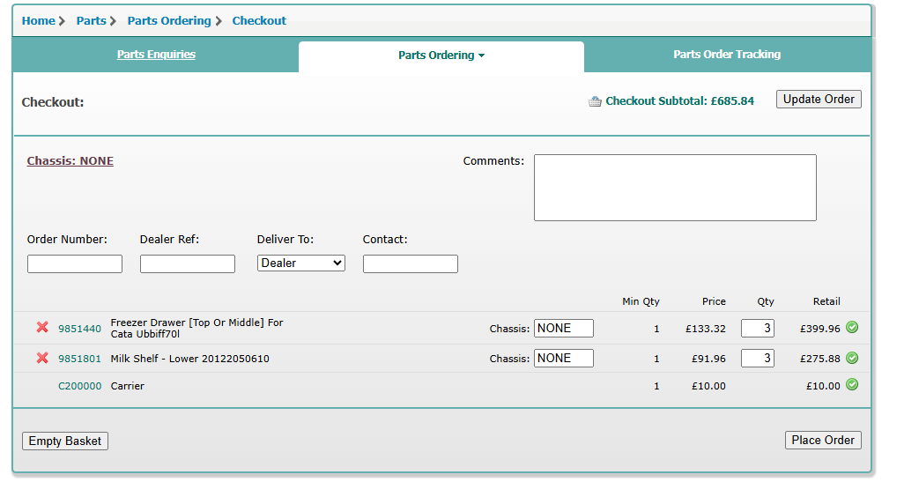Click the Empty Basket button
The width and height of the screenshot is (919, 482).
(65, 441)
